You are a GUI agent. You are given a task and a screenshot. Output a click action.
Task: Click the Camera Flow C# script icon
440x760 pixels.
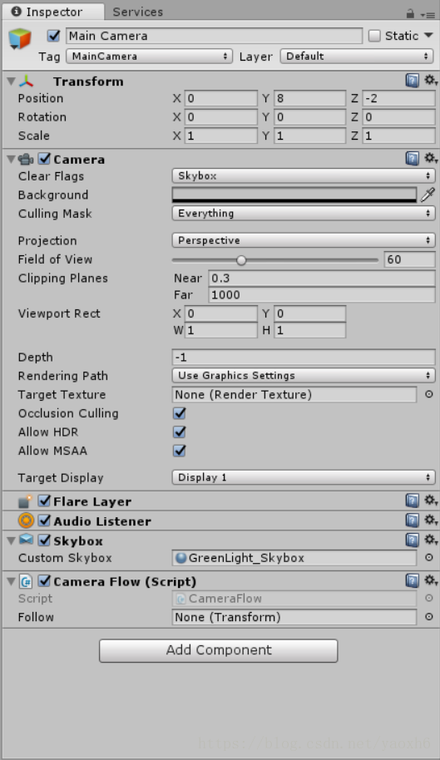click(26, 581)
